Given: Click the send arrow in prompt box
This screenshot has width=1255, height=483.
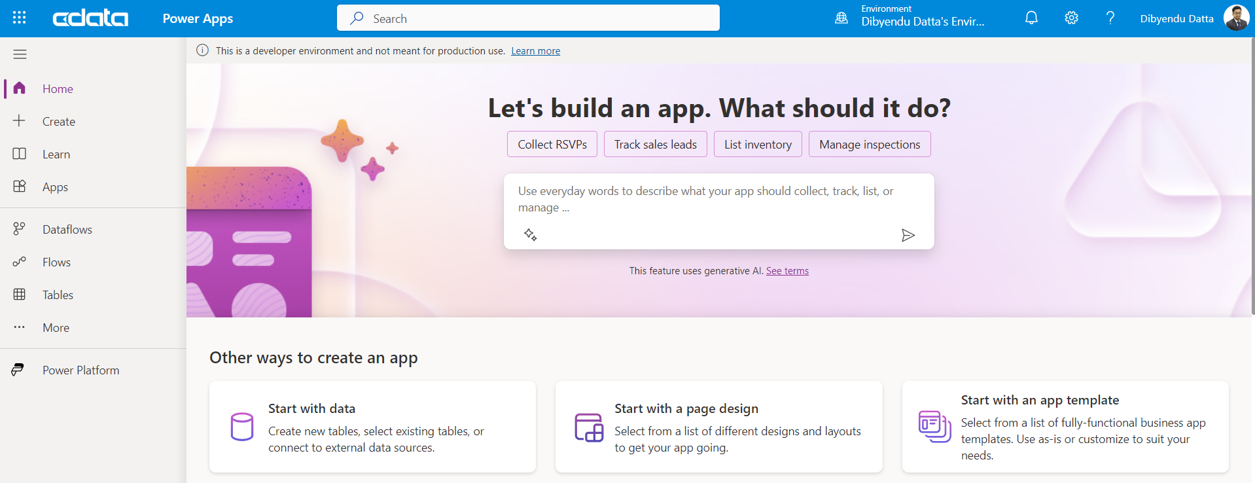Looking at the screenshot, I should 908,235.
